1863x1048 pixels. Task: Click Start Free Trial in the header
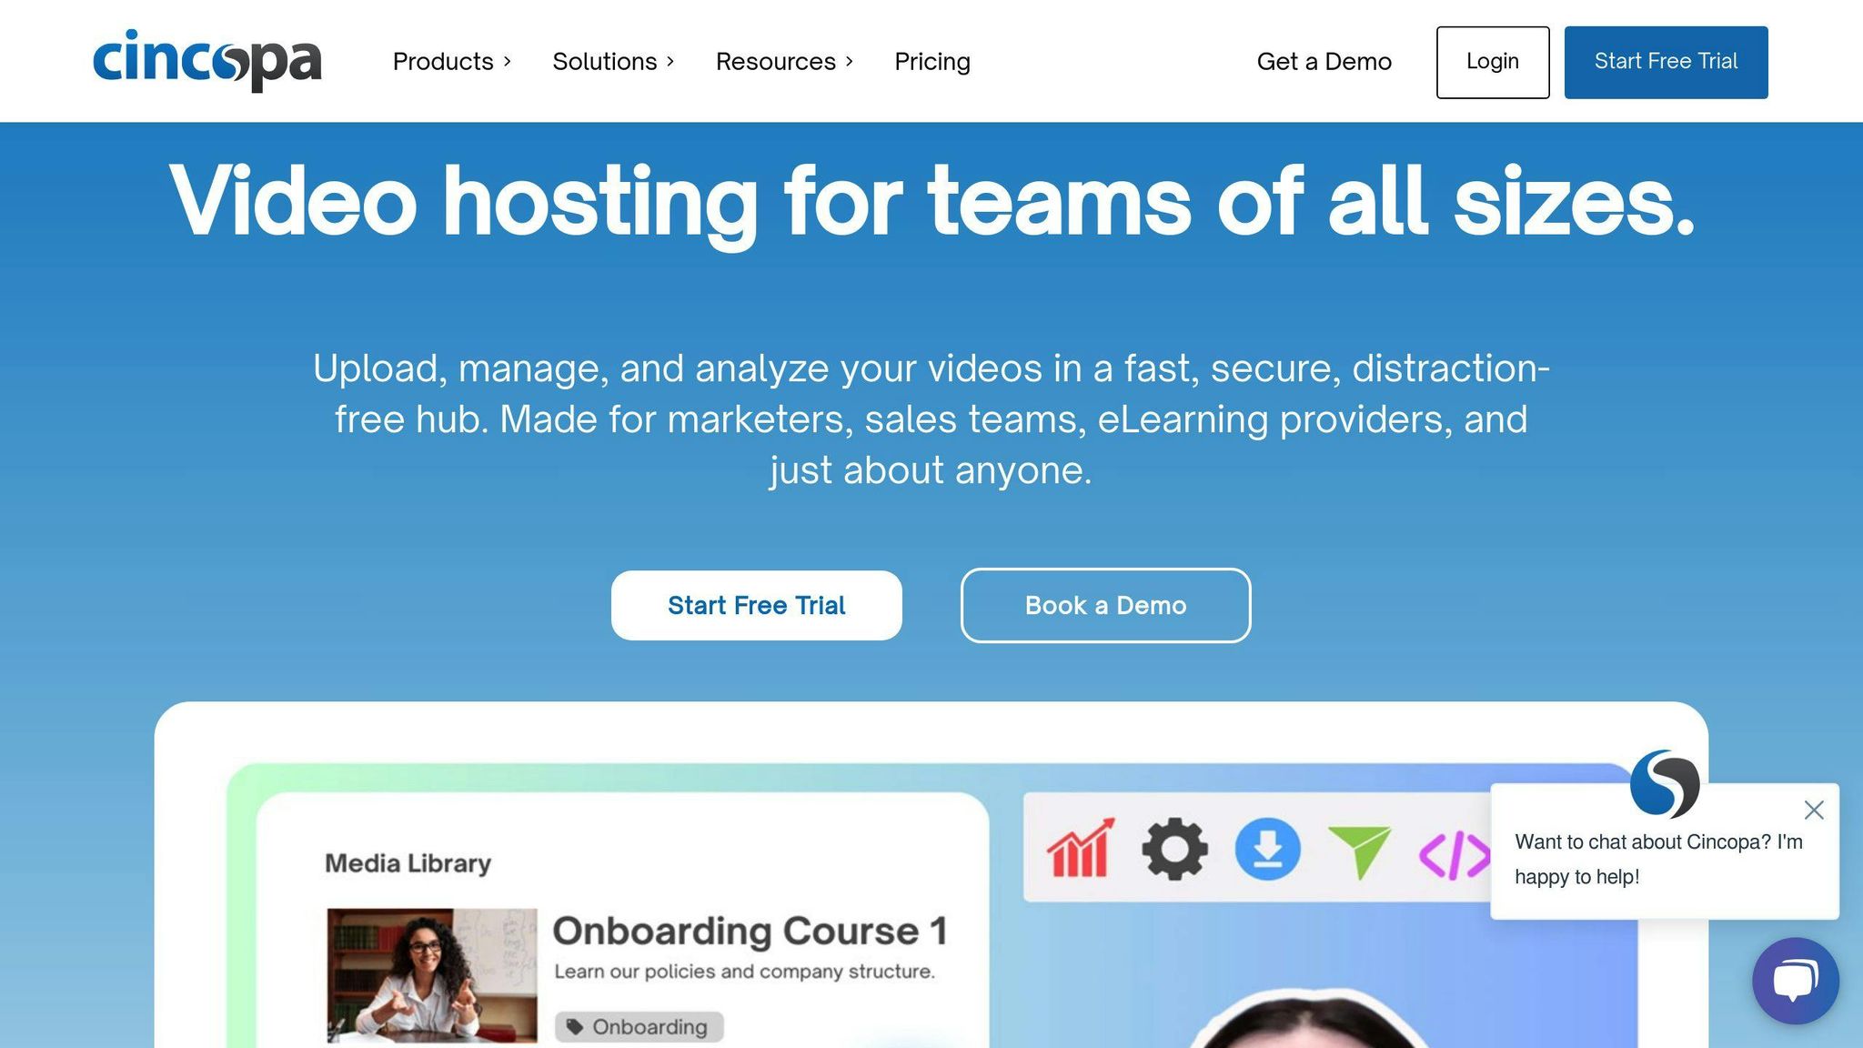pyautogui.click(x=1666, y=62)
